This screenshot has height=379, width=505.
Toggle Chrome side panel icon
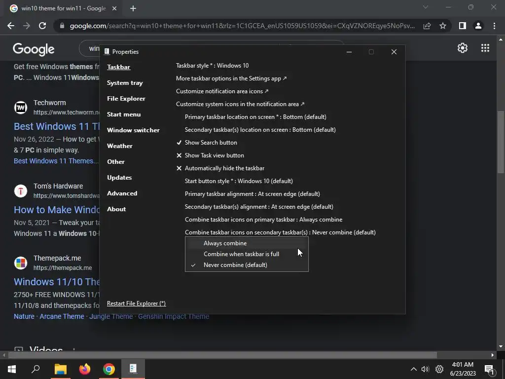463,26
